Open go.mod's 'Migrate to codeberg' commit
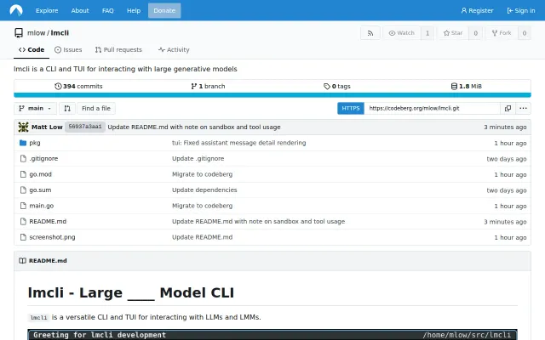 pos(202,174)
